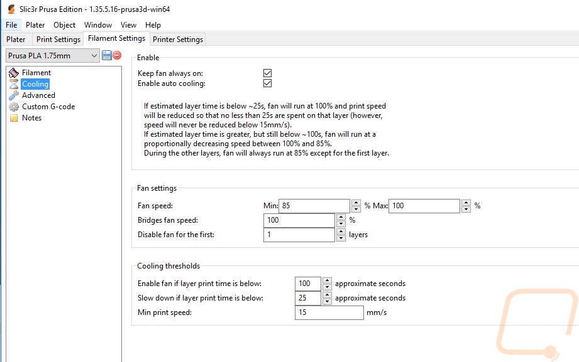Switch to the Print Settings tab
The height and width of the screenshot is (362, 579).
click(58, 39)
